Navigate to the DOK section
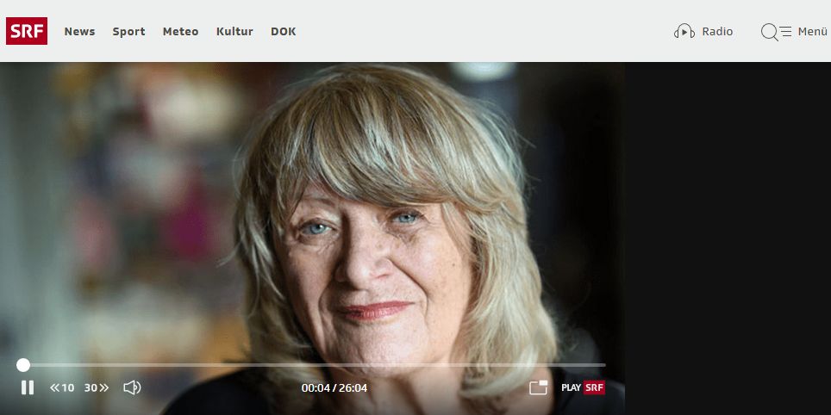831x415 pixels. (283, 32)
